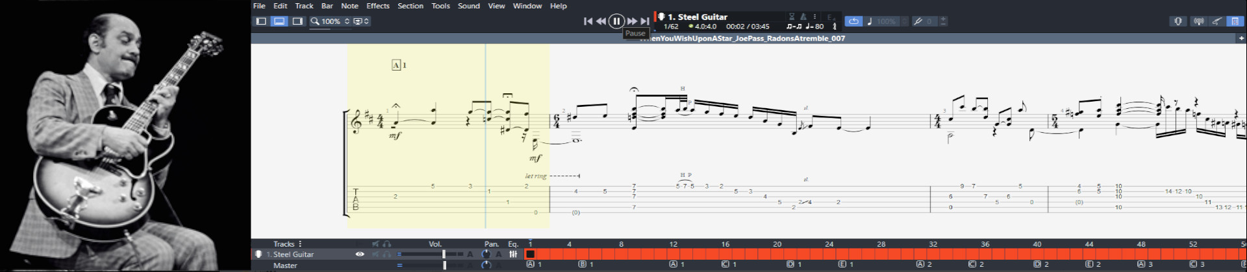Click the Steel Guitar pan knob
This screenshot has width=1247, height=272.
pyautogui.click(x=486, y=255)
